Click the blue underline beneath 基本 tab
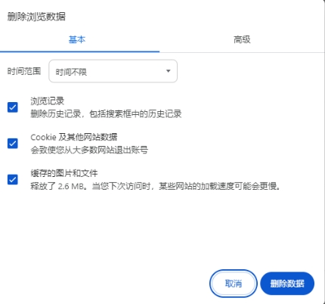Viewport: 325px width, 304px height. click(79, 51)
